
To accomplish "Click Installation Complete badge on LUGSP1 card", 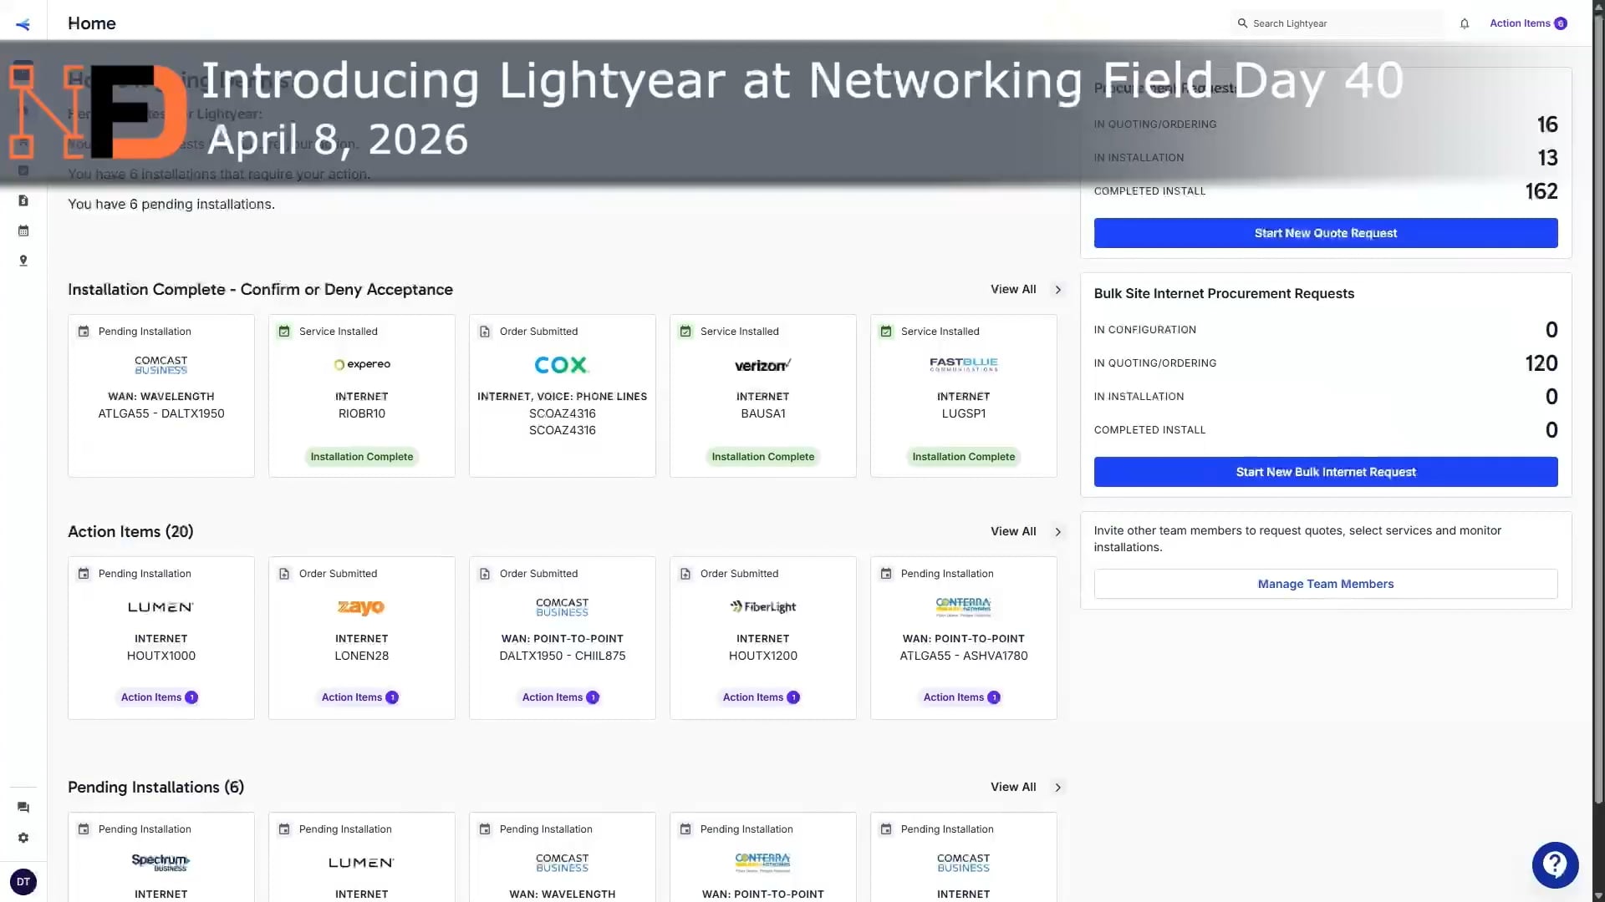I will 963,456.
